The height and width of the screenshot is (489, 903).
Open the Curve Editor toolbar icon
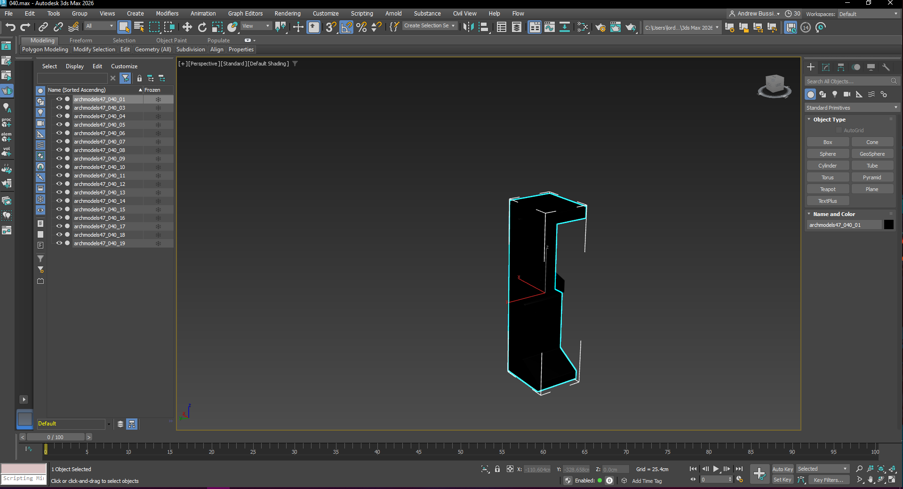pyautogui.click(x=550, y=27)
